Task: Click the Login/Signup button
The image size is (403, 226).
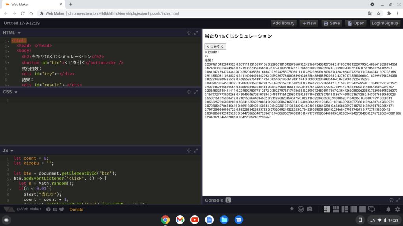Action: [385, 23]
